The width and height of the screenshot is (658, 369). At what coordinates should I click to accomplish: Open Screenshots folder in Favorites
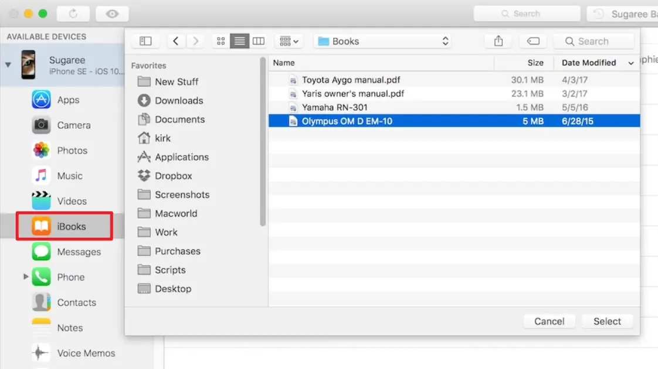click(174, 194)
